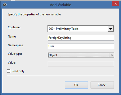Click the 'Namespace:' label
The image size is (121, 95).
16,45
